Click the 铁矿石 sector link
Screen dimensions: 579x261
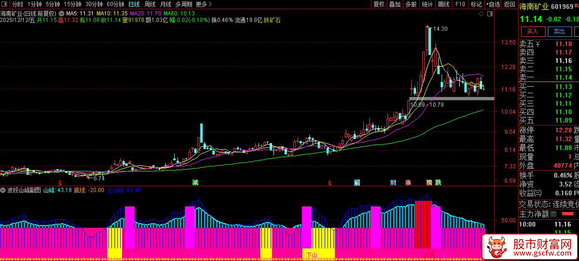[272, 20]
